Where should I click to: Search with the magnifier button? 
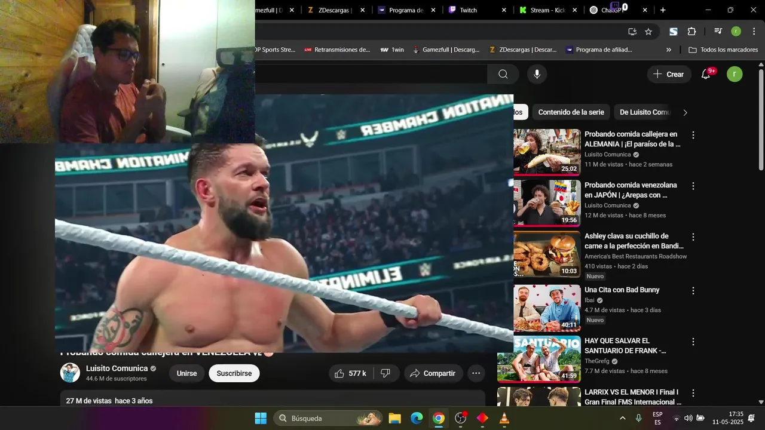pyautogui.click(x=503, y=74)
